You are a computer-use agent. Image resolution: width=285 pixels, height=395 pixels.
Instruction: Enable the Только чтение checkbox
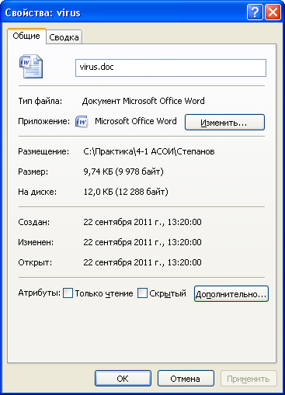coord(68,293)
